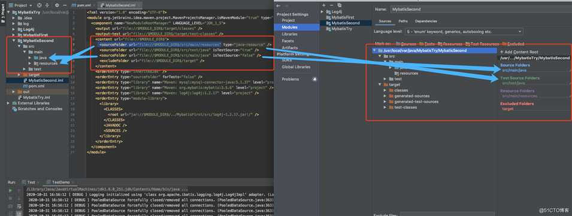The height and width of the screenshot is (216, 572).
Task: Open the Paths tab of module settings
Action: [403, 21]
